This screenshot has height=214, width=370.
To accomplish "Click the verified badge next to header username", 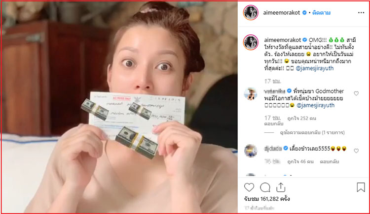I will (305, 13).
